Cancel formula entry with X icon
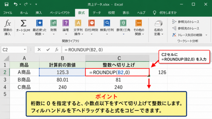 39,50
